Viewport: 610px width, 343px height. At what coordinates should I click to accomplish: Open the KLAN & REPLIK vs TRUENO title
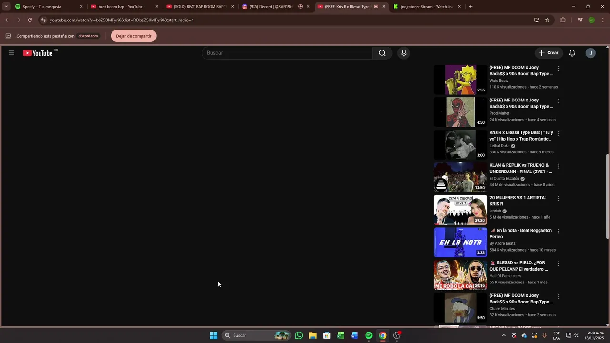[x=521, y=168]
